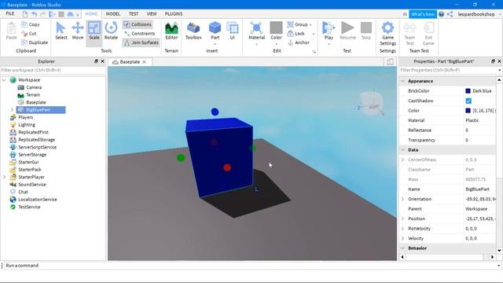Screen dimensions: 503x283
Task: Cut the selected object
Action: point(29,33)
